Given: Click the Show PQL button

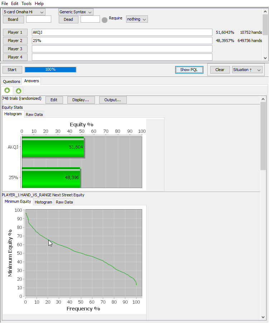Looking at the screenshot, I should coord(189,70).
